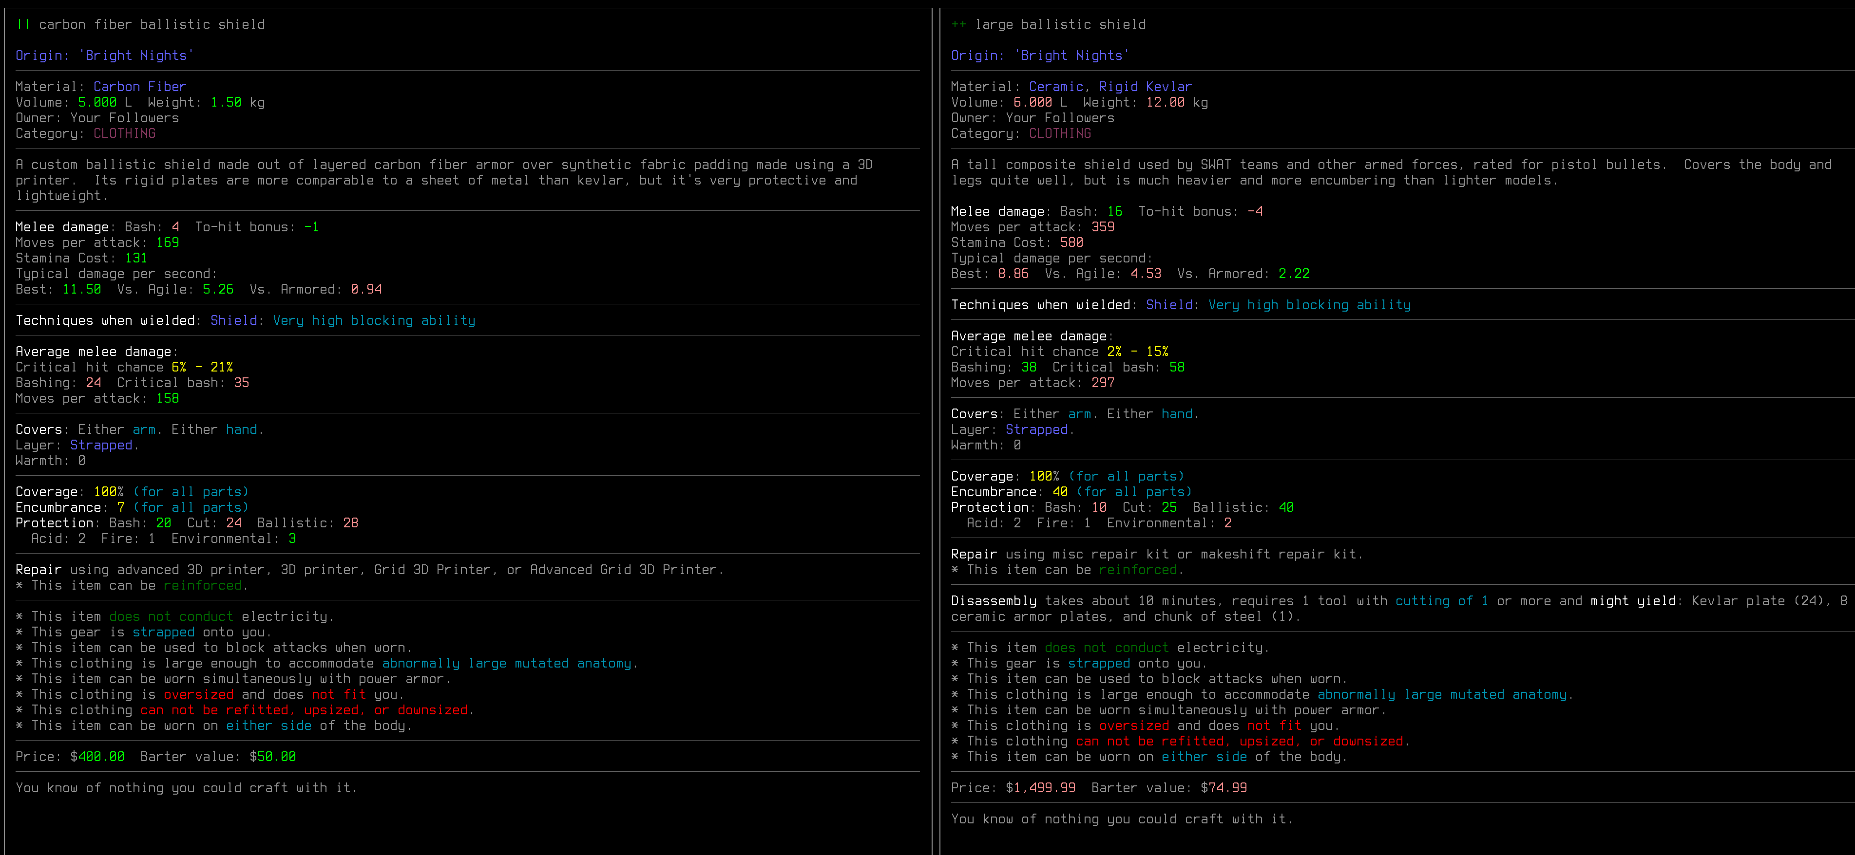
Task: Click the green '++' large ballistic shield icon
Action: click(958, 24)
